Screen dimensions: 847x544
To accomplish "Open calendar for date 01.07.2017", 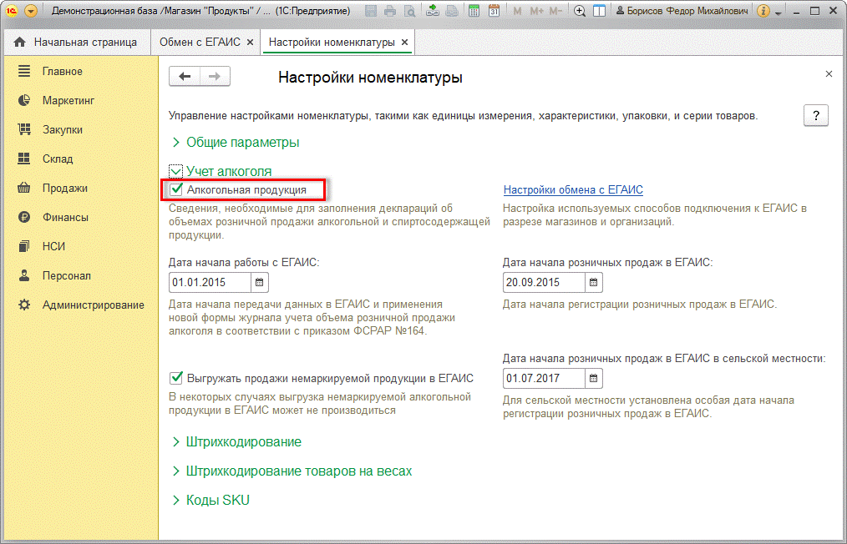I will [x=594, y=378].
